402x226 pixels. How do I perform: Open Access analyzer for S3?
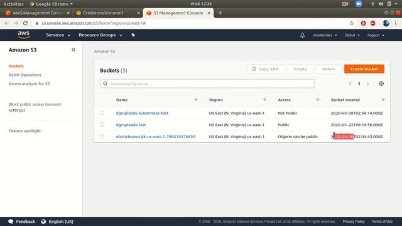coord(30,83)
